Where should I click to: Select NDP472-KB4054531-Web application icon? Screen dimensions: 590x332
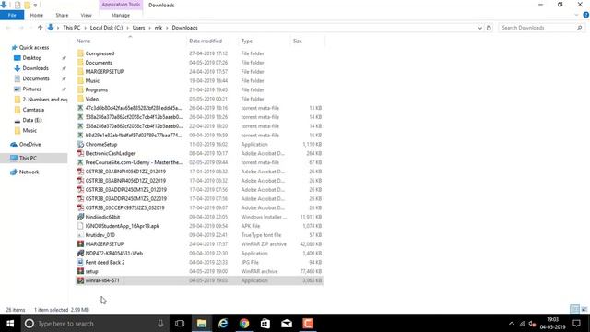tap(80, 253)
